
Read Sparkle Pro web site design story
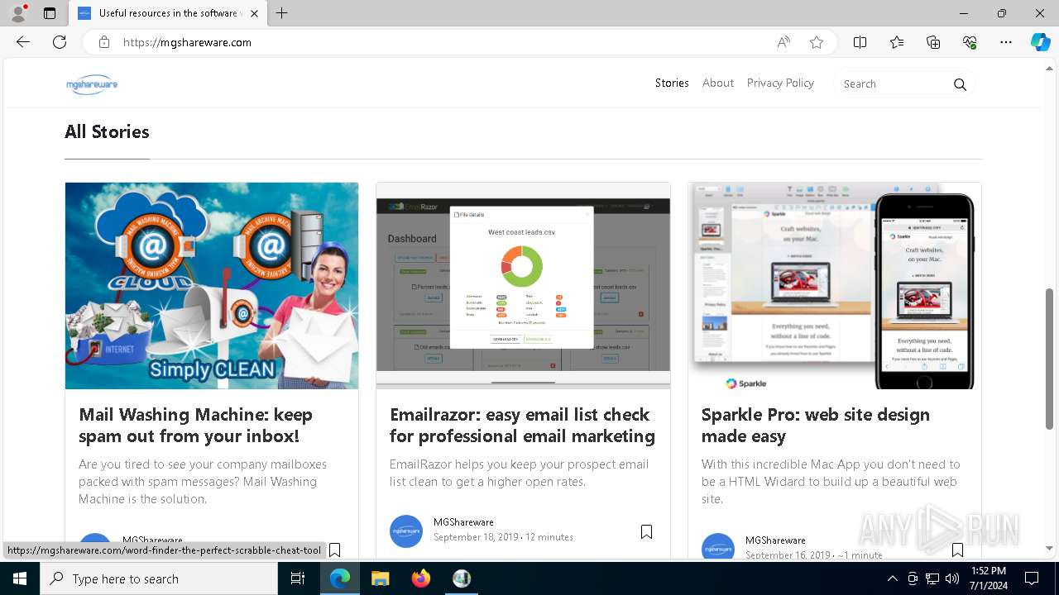tap(816, 425)
